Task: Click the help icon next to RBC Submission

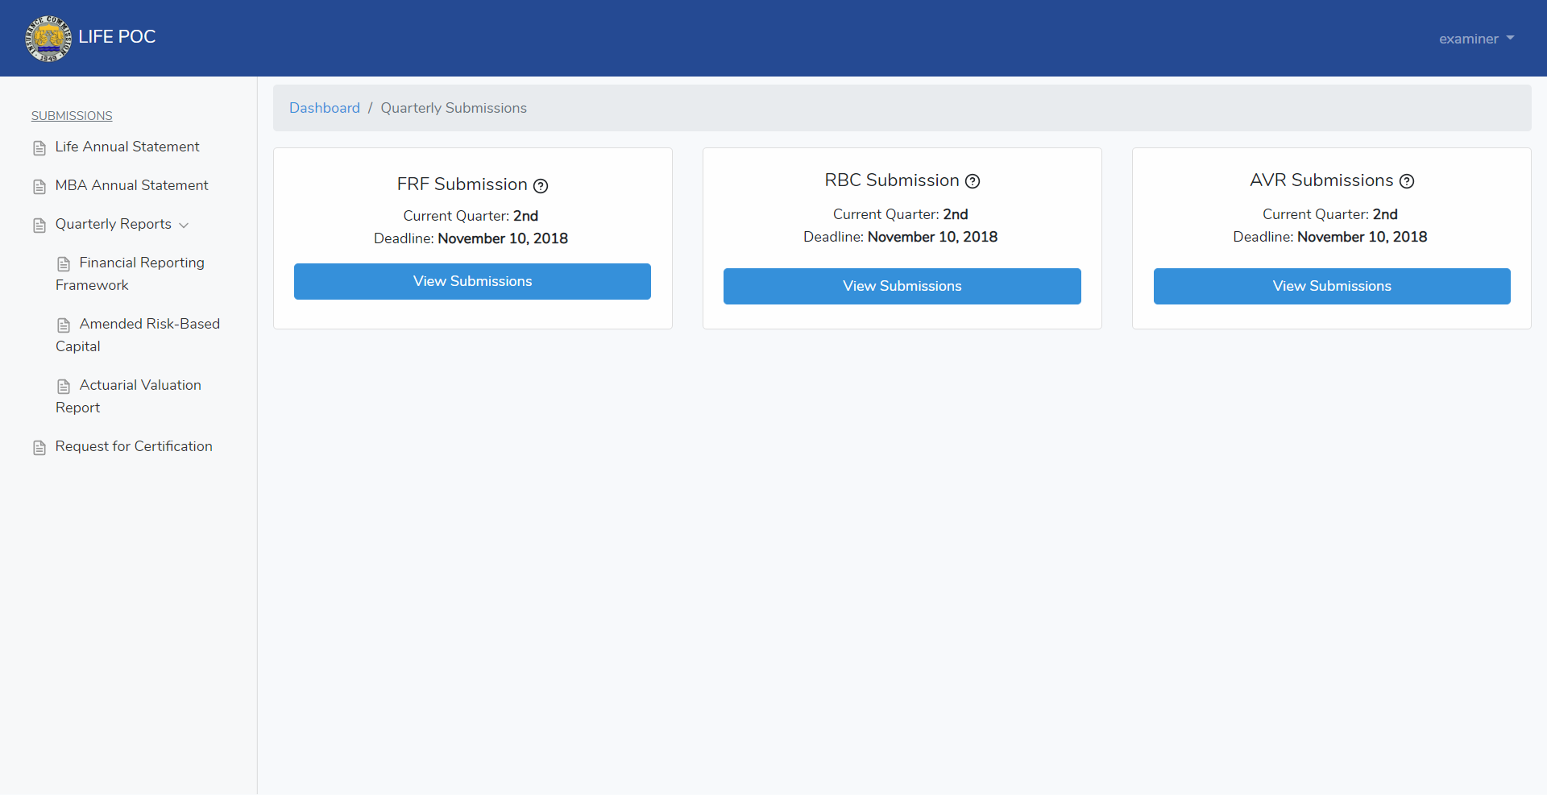Action: point(973,181)
